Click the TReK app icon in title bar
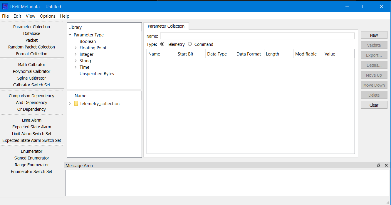This screenshot has width=391, height=205. 5,6
